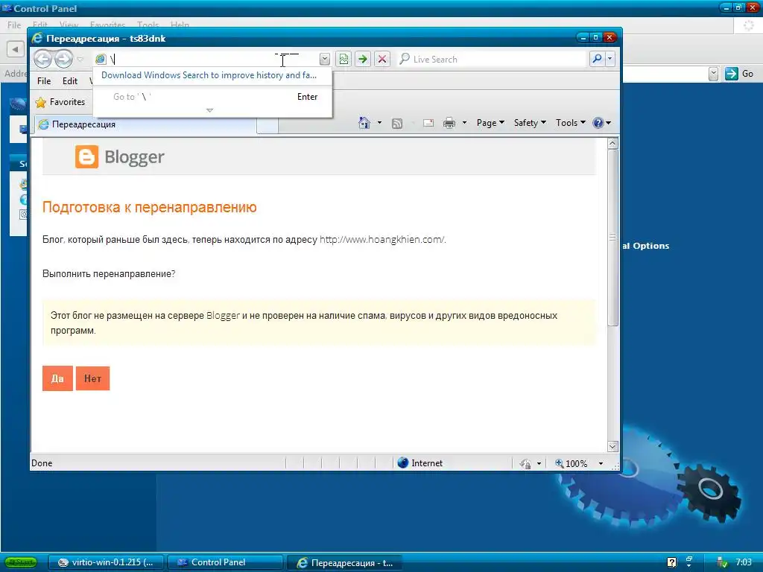Click the tray help question mark icon
Screen dimensions: 763x572
coord(671,563)
